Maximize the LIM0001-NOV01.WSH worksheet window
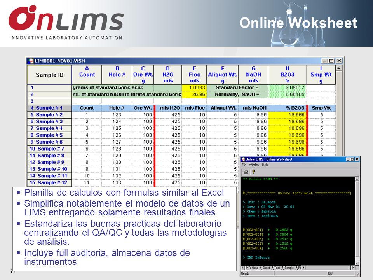The height and width of the screenshot is (280, 373). point(331,61)
